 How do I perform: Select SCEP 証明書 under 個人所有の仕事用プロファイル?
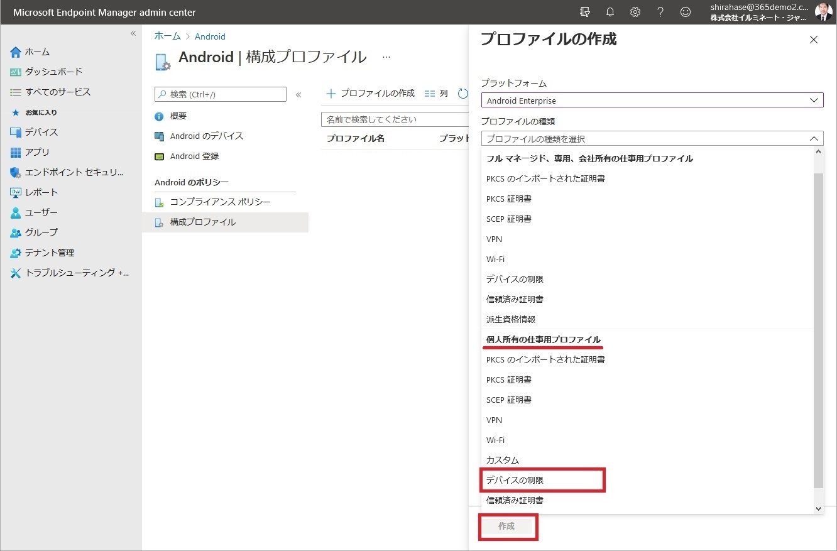647,400
